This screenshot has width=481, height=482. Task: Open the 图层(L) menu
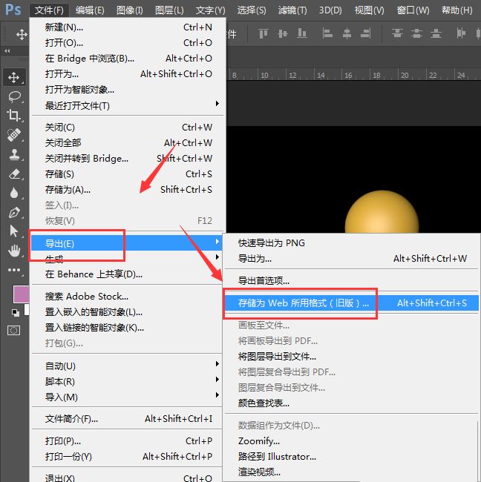point(169,10)
